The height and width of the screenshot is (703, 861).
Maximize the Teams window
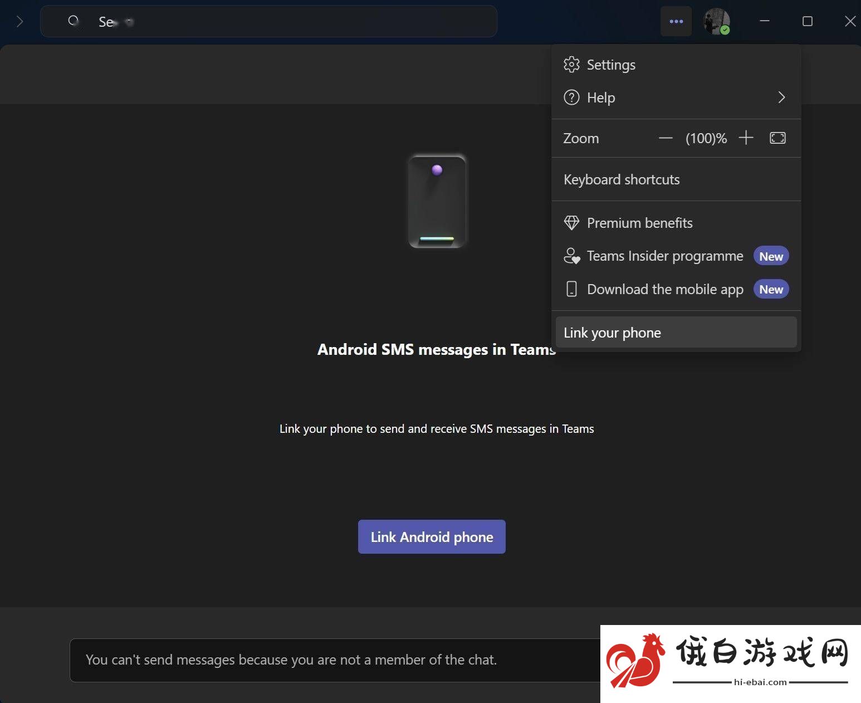coord(808,21)
